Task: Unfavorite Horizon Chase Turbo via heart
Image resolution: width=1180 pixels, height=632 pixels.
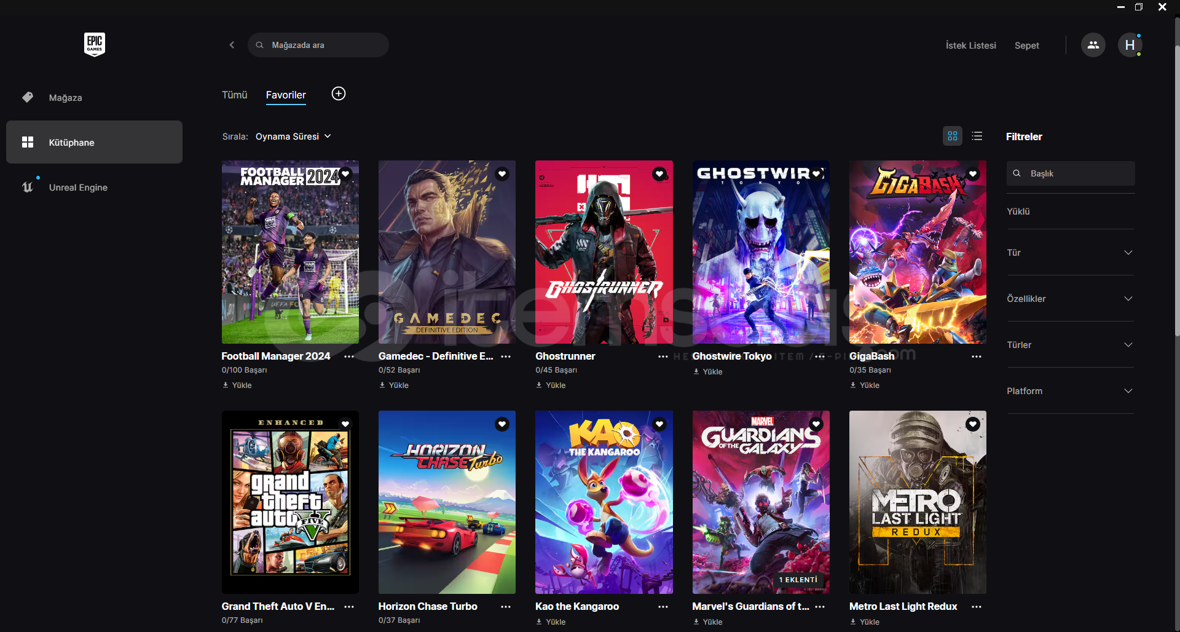Action: (x=502, y=424)
